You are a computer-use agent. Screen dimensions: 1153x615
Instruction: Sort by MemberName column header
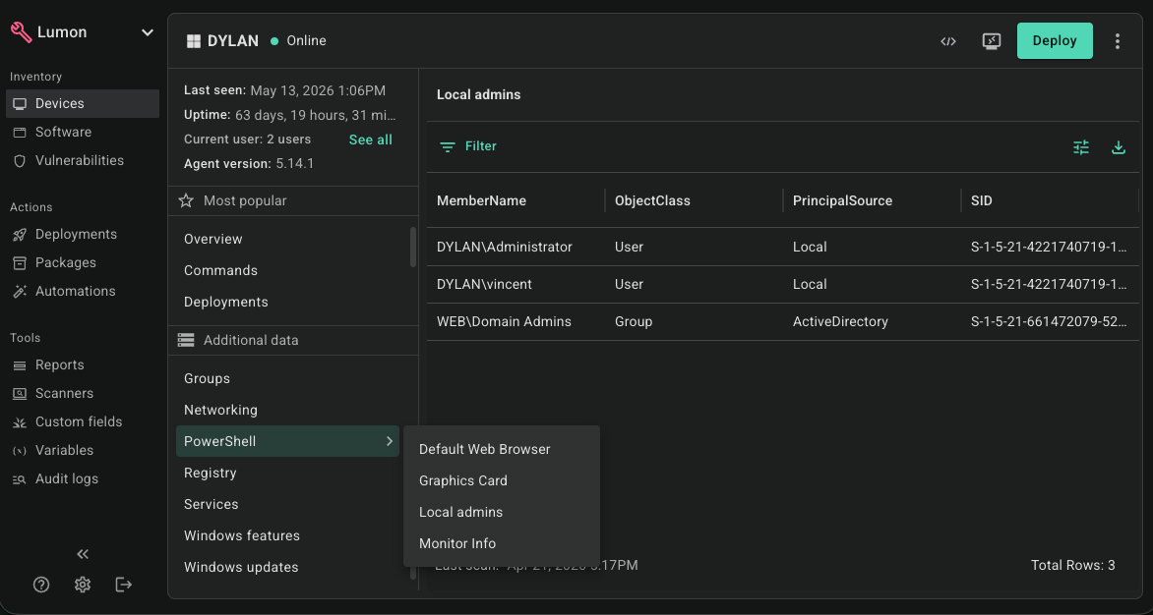pos(482,201)
